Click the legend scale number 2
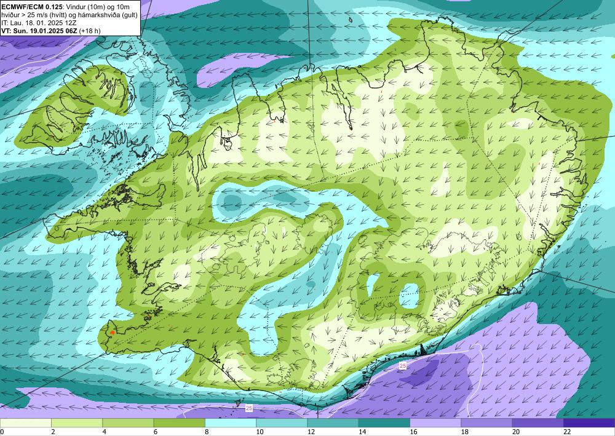 [x=53, y=432]
